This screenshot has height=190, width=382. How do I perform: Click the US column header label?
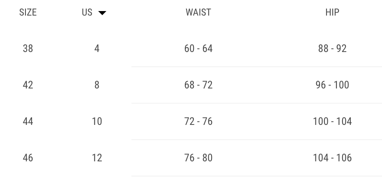[x=87, y=12]
